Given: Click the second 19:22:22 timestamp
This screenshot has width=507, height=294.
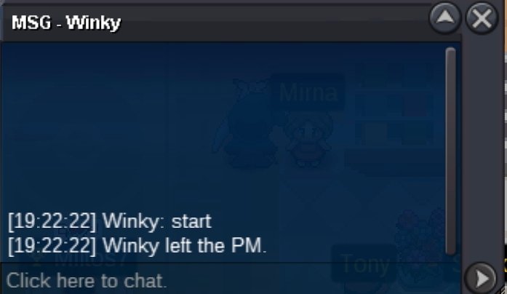Looking at the screenshot, I should pos(52,246).
